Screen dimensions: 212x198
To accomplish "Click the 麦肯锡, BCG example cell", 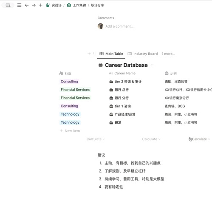I will click(175, 106).
